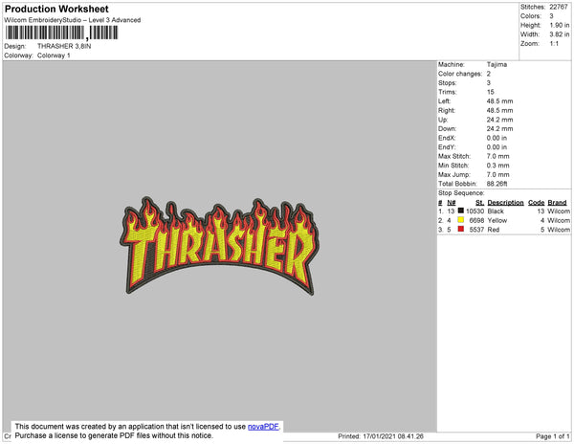The width and height of the screenshot is (574, 444).
Task: Select the 'Red' description in stop sequence
Action: coord(494,230)
